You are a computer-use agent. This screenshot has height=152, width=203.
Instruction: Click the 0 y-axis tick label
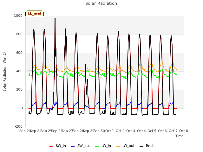click(22, 108)
